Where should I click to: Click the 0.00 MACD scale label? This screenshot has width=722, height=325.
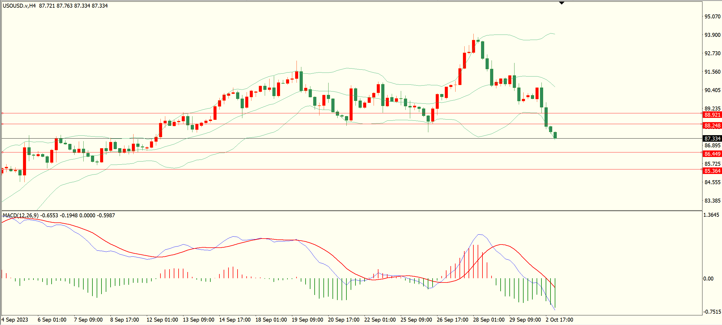pos(708,279)
